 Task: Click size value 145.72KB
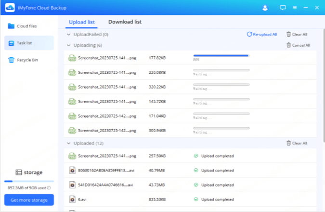click(157, 102)
